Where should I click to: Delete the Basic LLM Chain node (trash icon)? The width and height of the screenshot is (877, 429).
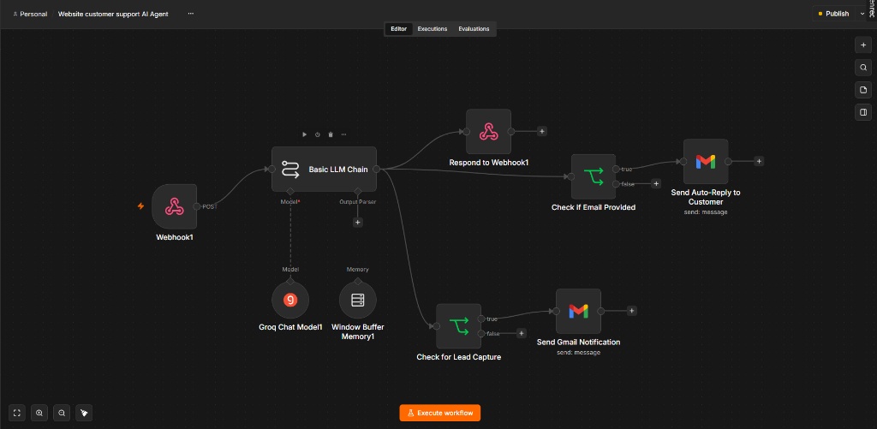331,134
